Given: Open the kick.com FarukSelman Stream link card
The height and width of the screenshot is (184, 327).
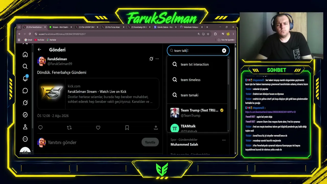Looking at the screenshot, I should (x=98, y=94).
